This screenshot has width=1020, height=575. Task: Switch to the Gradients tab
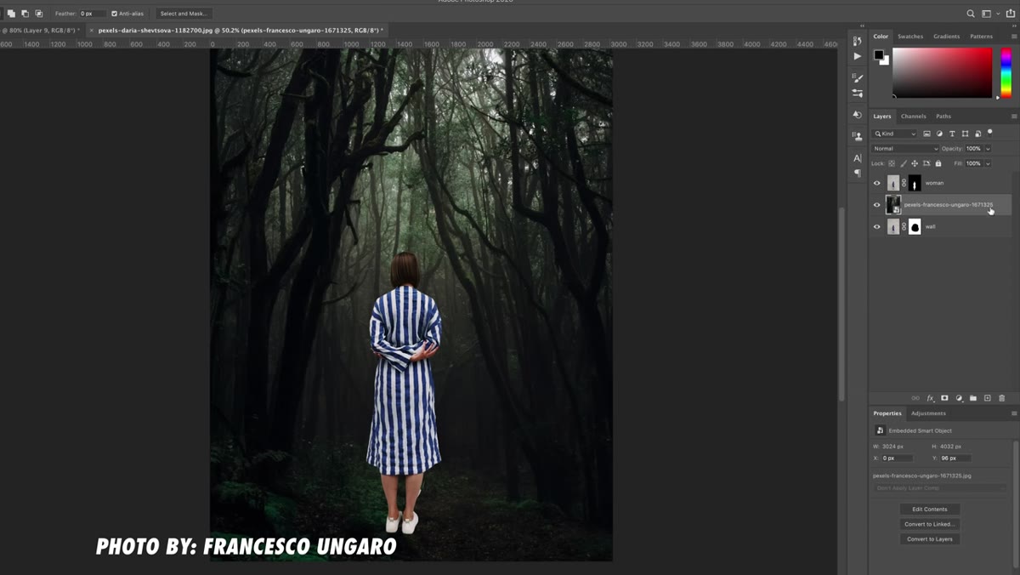(946, 37)
